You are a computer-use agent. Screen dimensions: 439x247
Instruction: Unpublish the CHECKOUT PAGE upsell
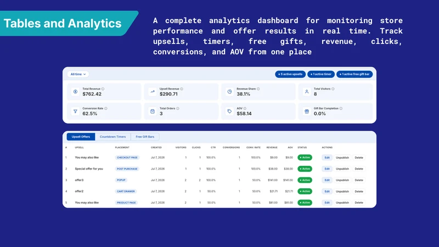point(342,158)
